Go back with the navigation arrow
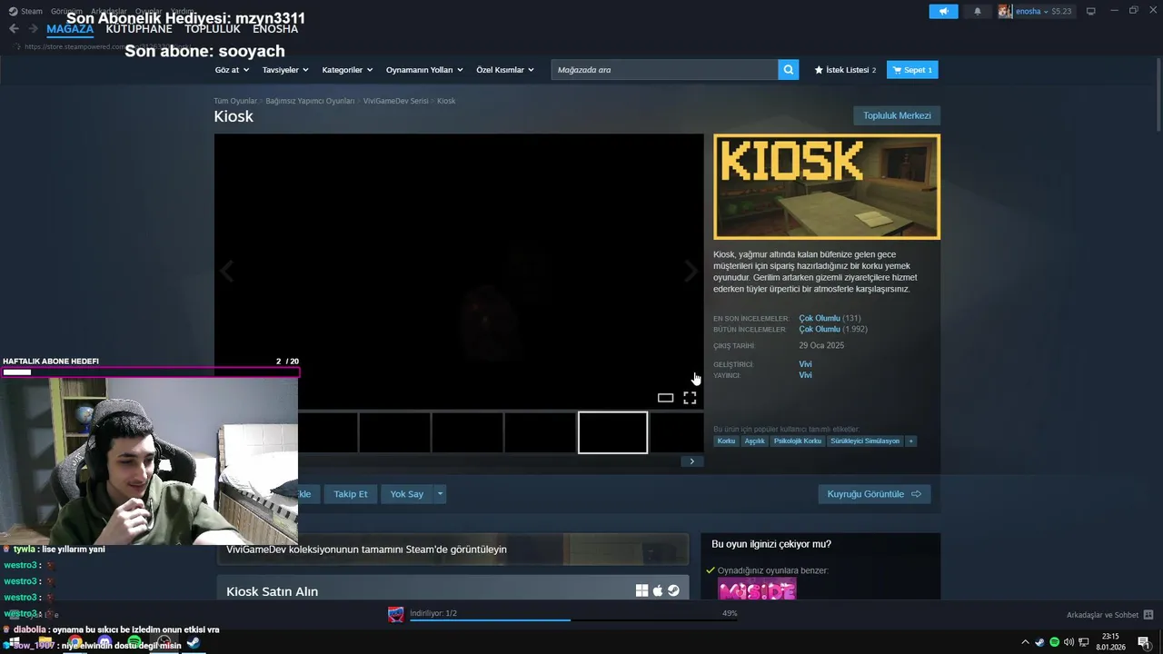Viewport: 1163px width, 654px height. point(14,28)
